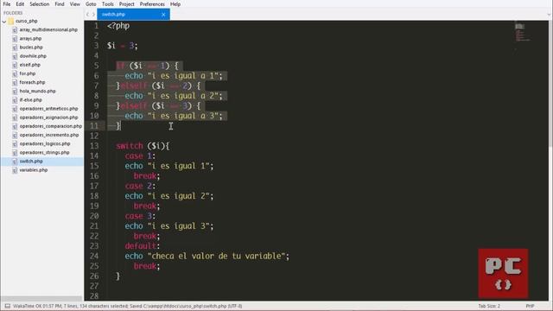Open operadores_logicos.php in sidebar

pos(45,144)
